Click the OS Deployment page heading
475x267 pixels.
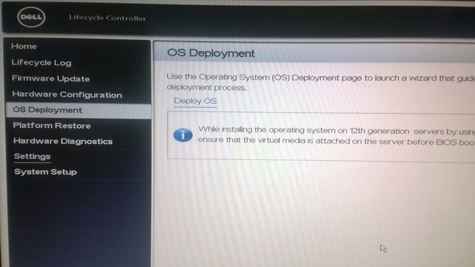click(x=211, y=53)
